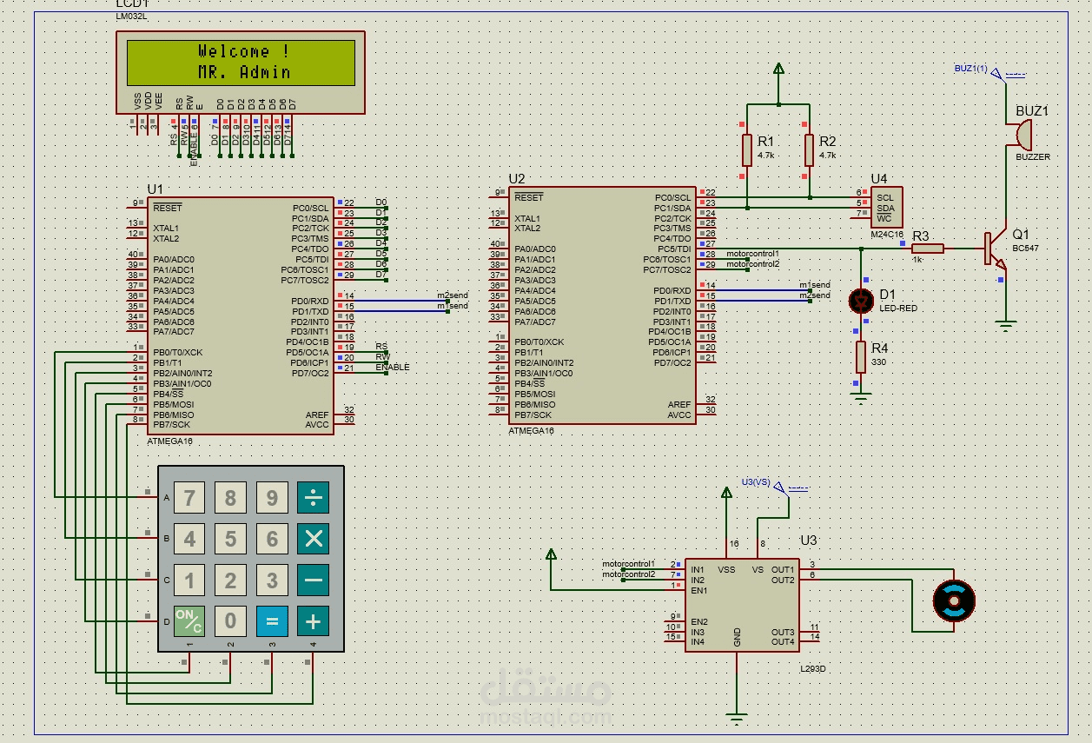Click the 'ENABLE' label beside U1 PD7/OC2

point(392,368)
